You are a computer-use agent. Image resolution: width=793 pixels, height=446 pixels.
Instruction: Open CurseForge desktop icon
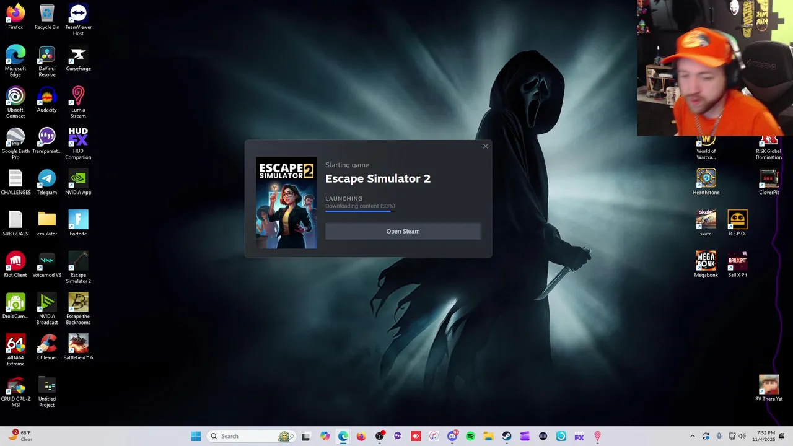point(78,58)
